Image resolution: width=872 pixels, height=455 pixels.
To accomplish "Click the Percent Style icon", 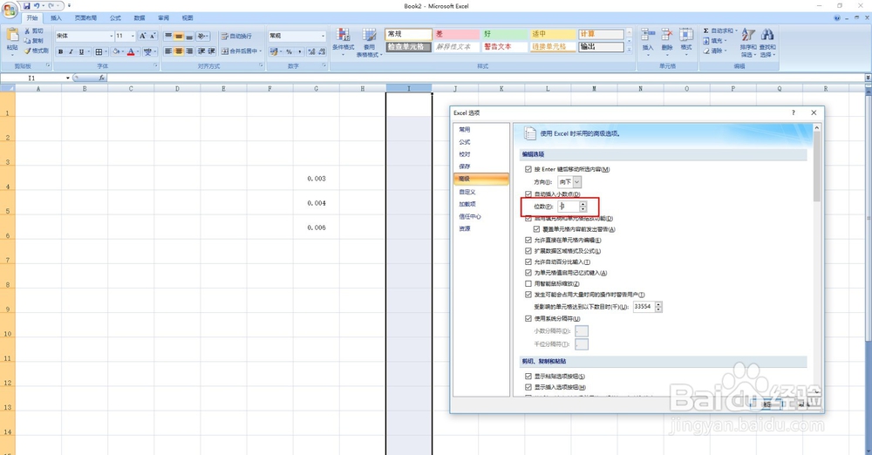I will pyautogui.click(x=289, y=51).
